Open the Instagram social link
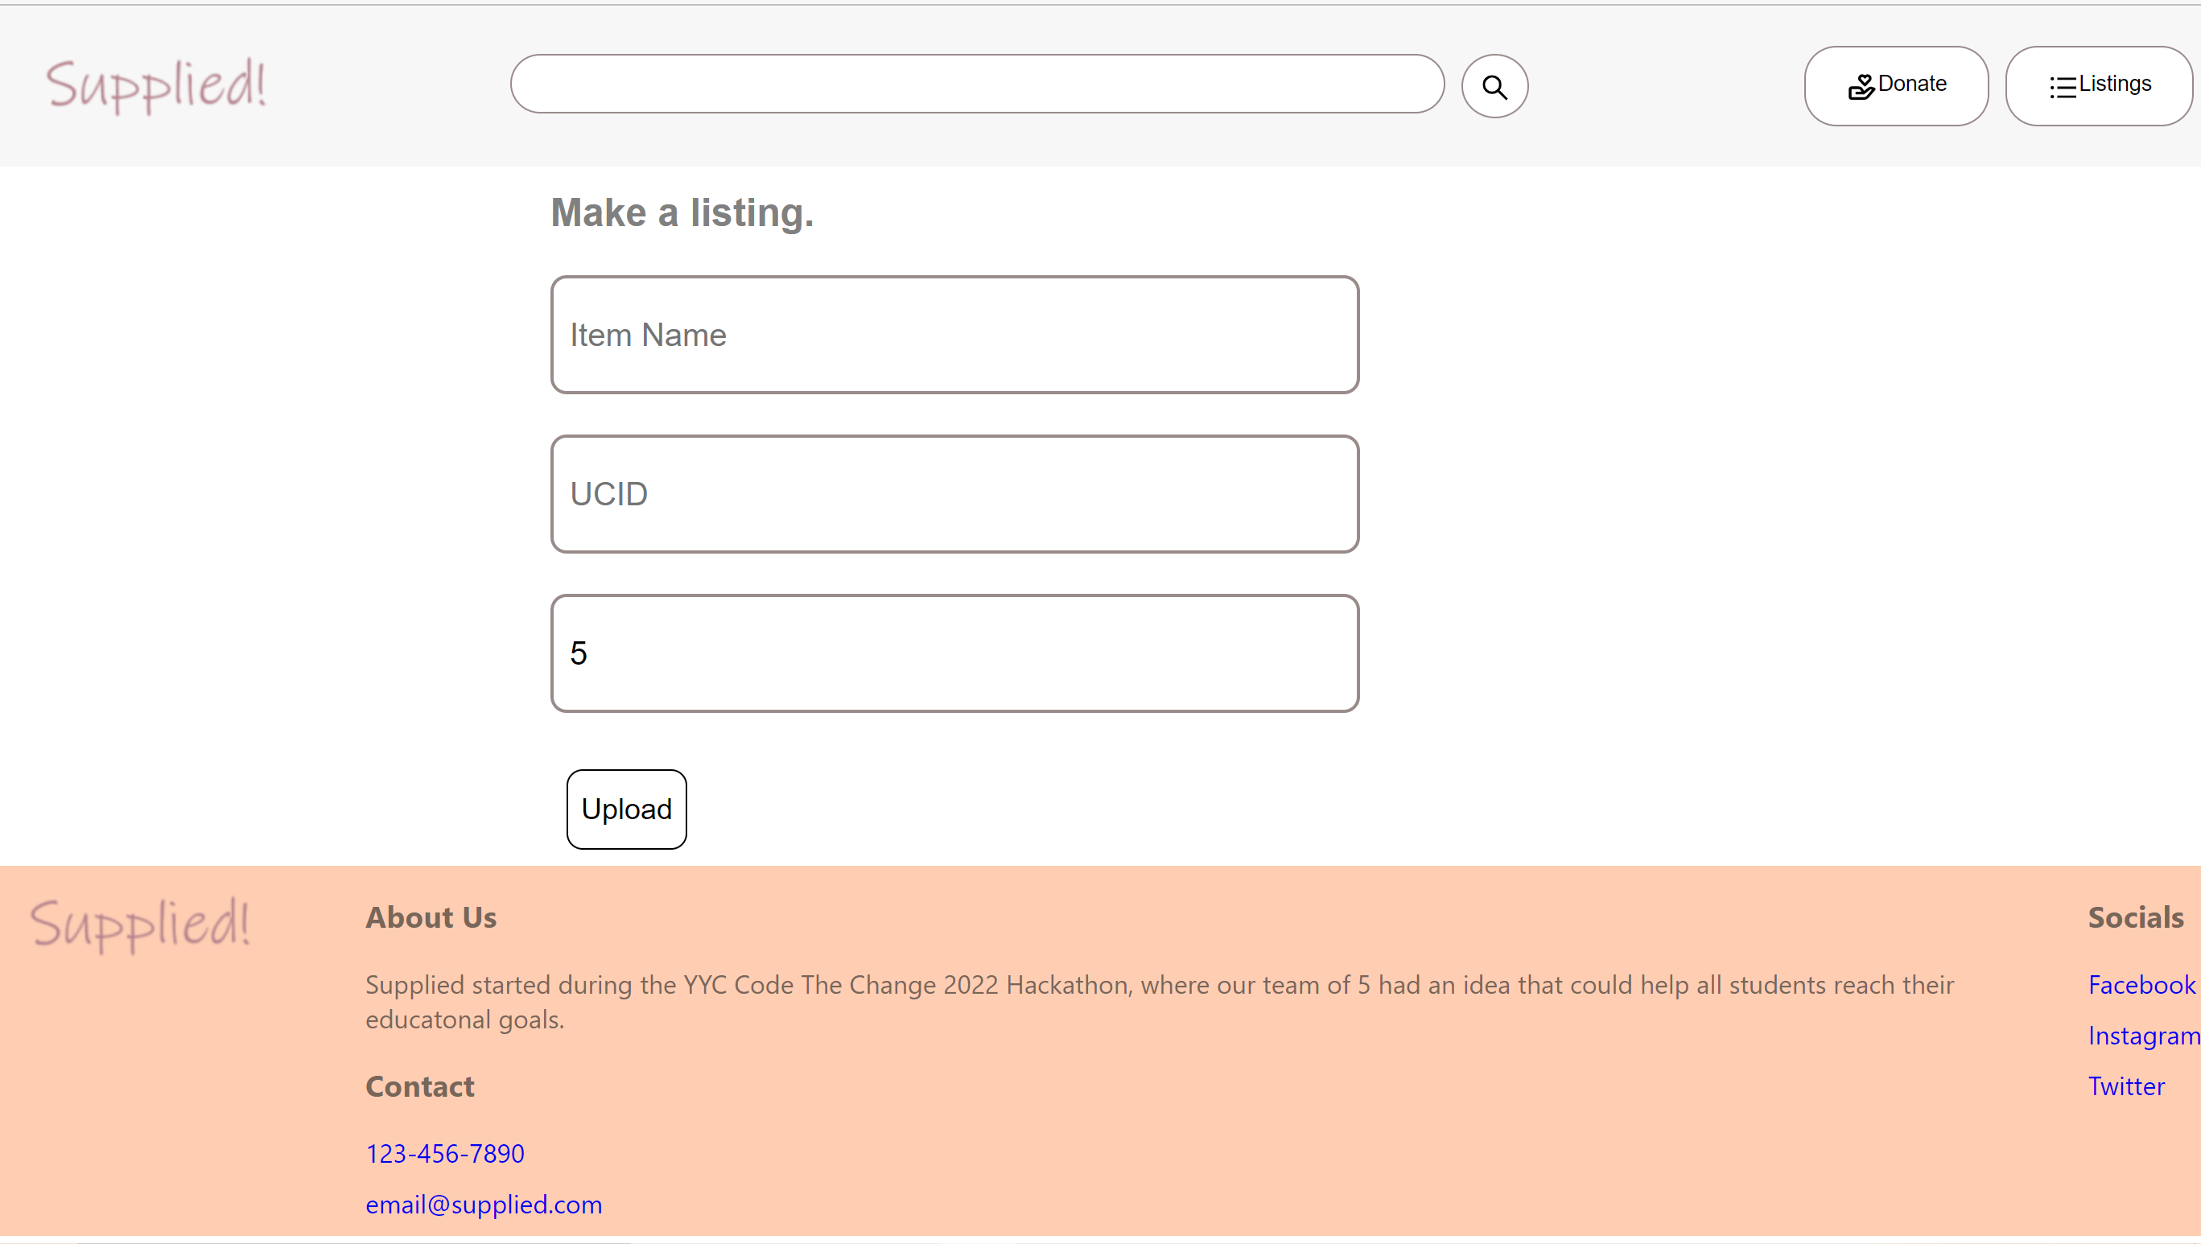 coord(2143,1036)
